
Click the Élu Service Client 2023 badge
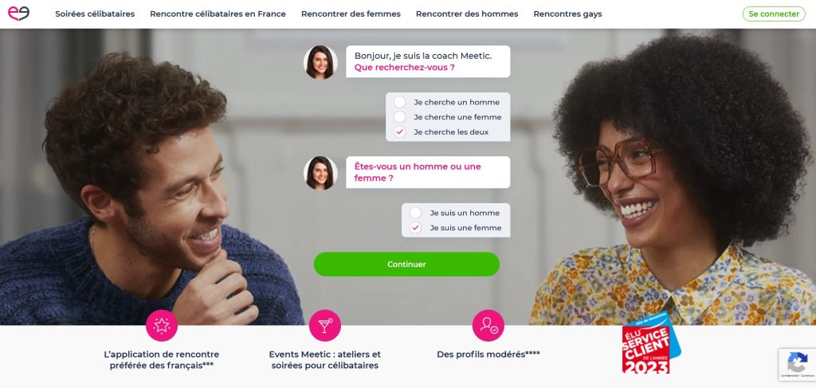tap(651, 343)
